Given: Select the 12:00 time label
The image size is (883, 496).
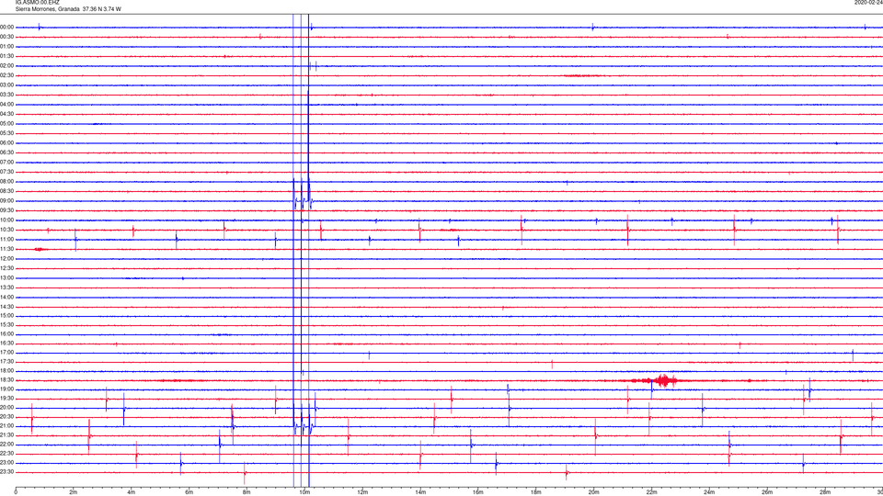Looking at the screenshot, I should pyautogui.click(x=7, y=259).
